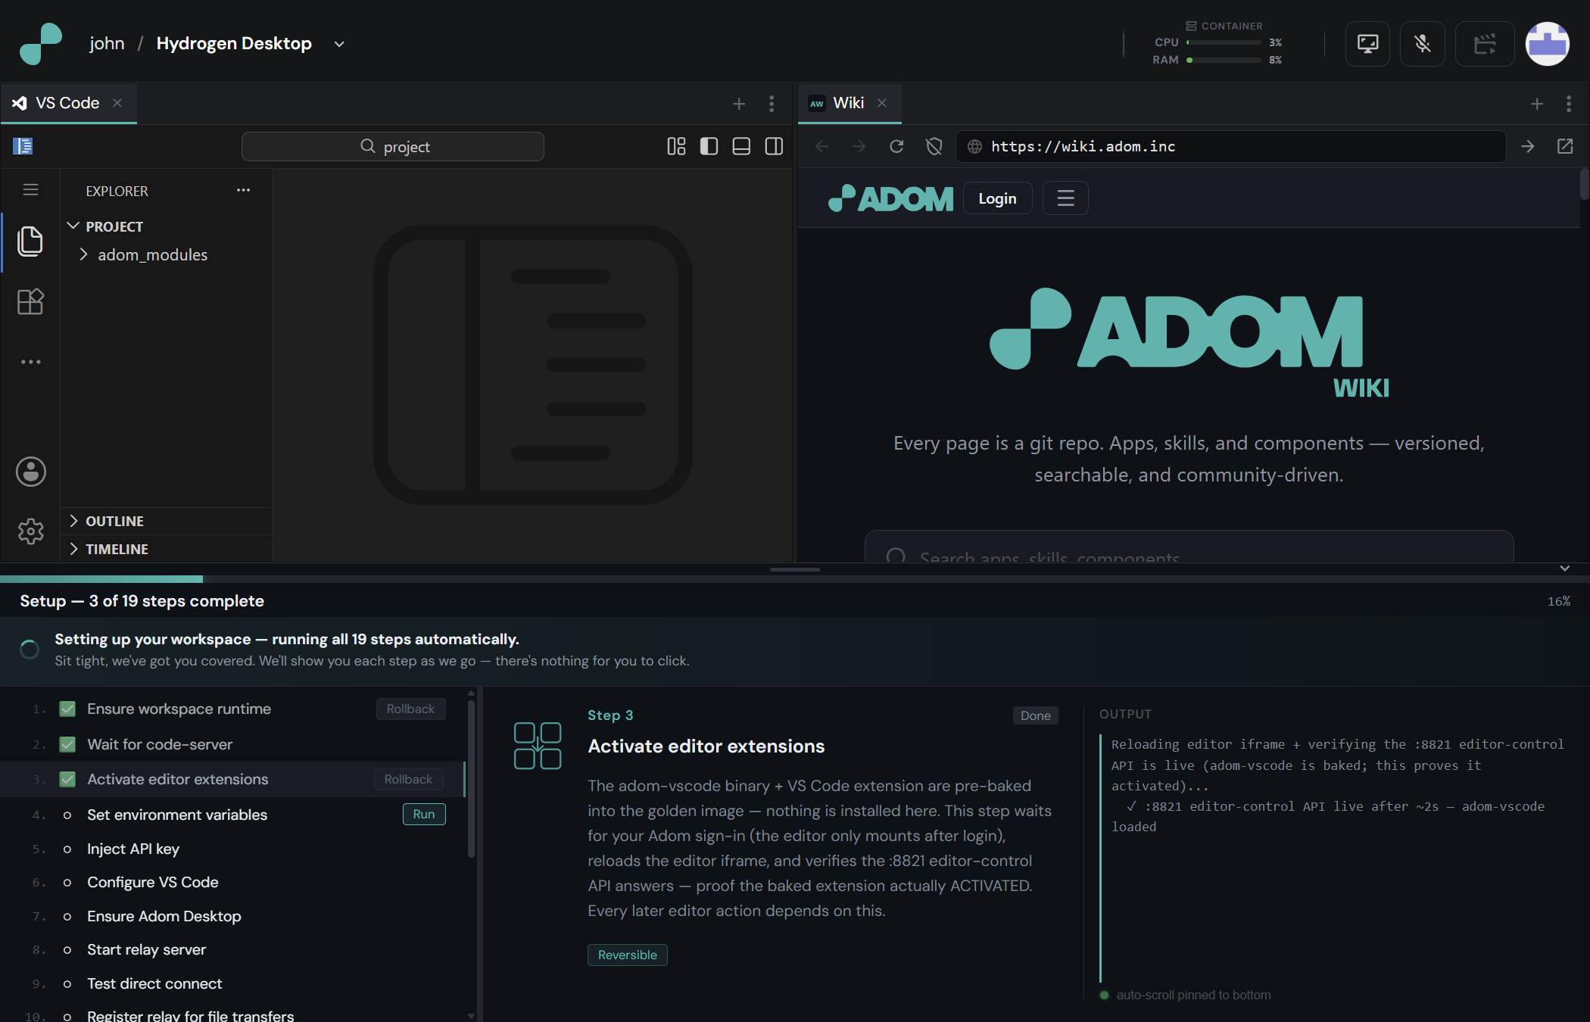Screen dimensions: 1590x1022
Task: Collapse the setup panel with the chevron
Action: (1565, 569)
